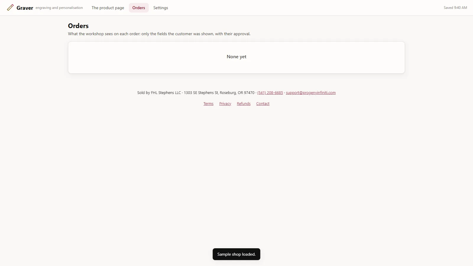Click the 'None yet' empty orders message
473x266 pixels.
[237, 57]
